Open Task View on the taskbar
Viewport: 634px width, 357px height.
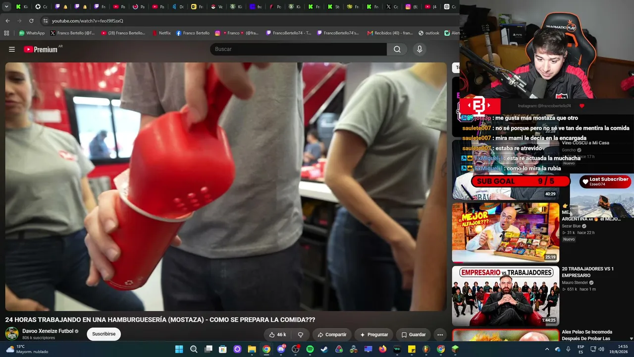click(x=209, y=349)
